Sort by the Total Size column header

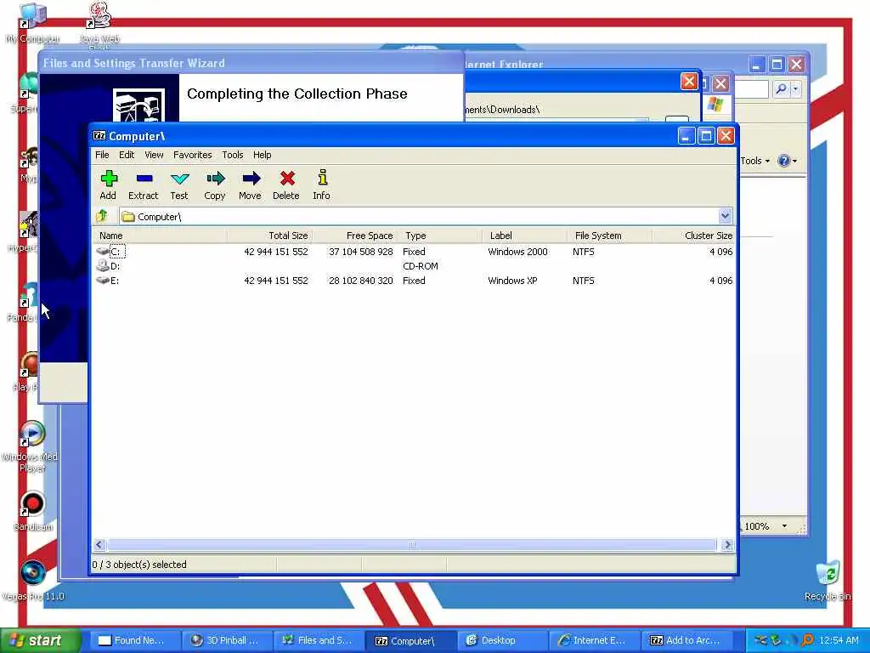pos(269,236)
